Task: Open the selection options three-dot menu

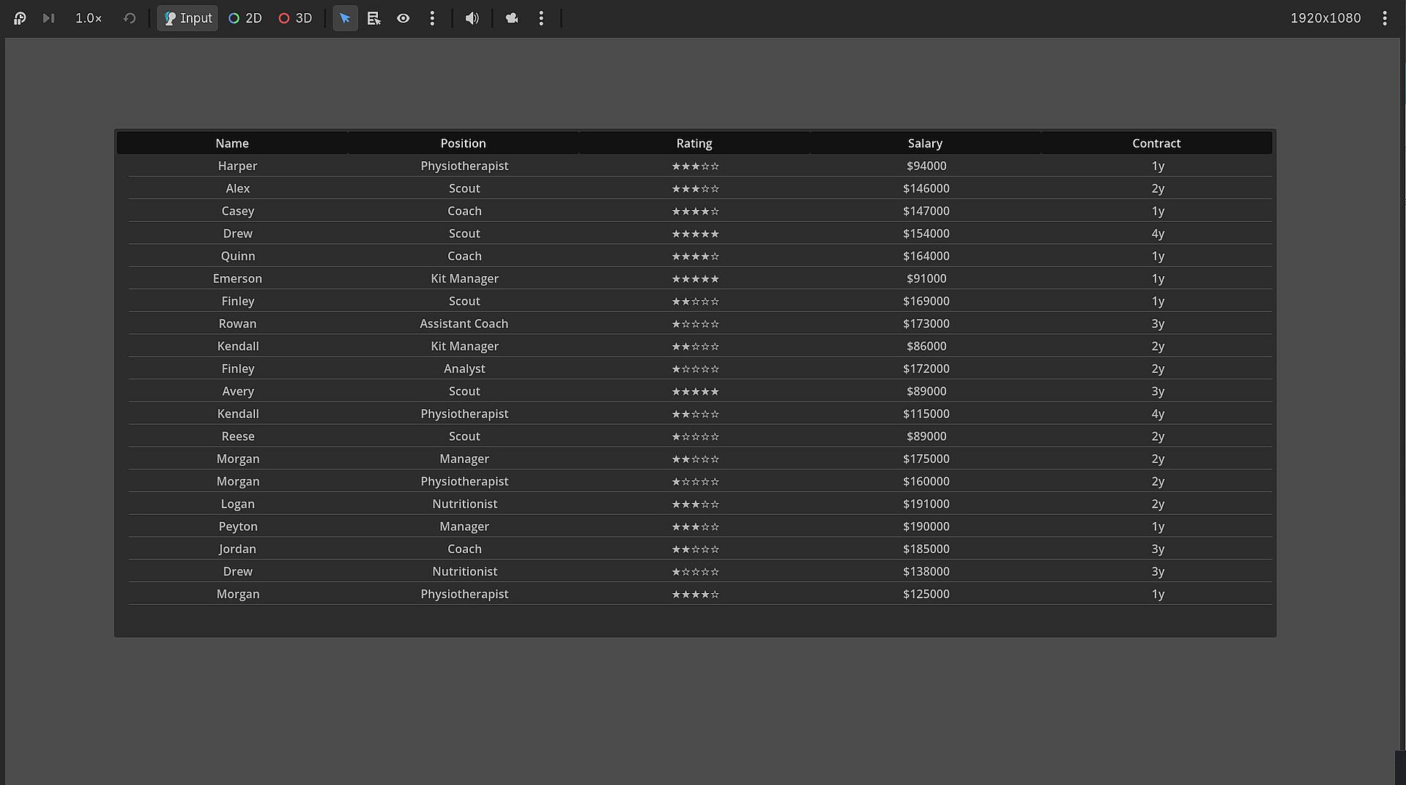Action: pyautogui.click(x=432, y=18)
